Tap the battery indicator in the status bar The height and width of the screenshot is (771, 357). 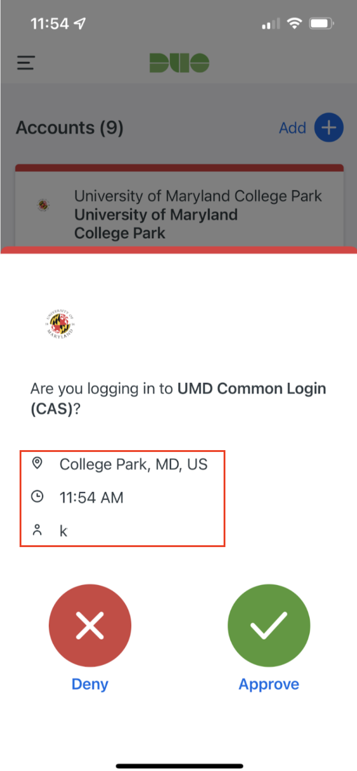321,23
